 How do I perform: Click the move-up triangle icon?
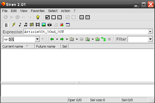[x=82, y=17]
